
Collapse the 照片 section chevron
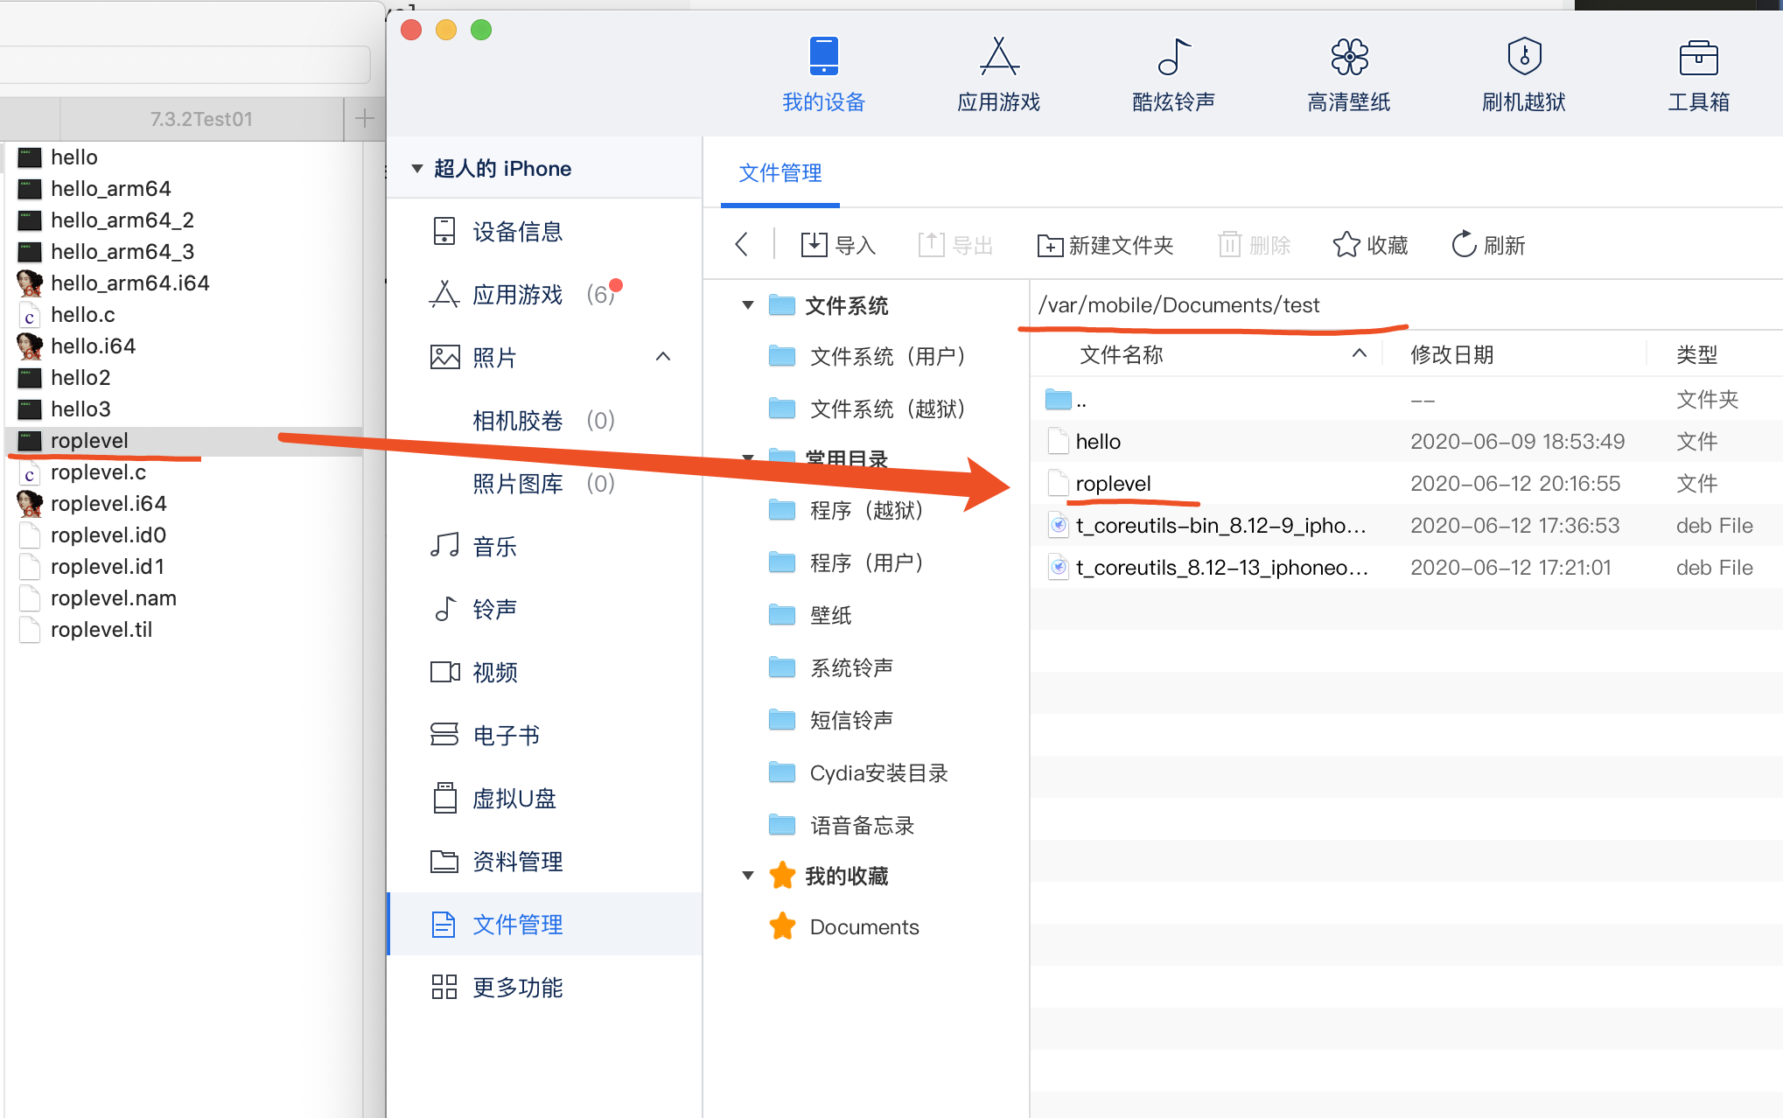tap(663, 356)
